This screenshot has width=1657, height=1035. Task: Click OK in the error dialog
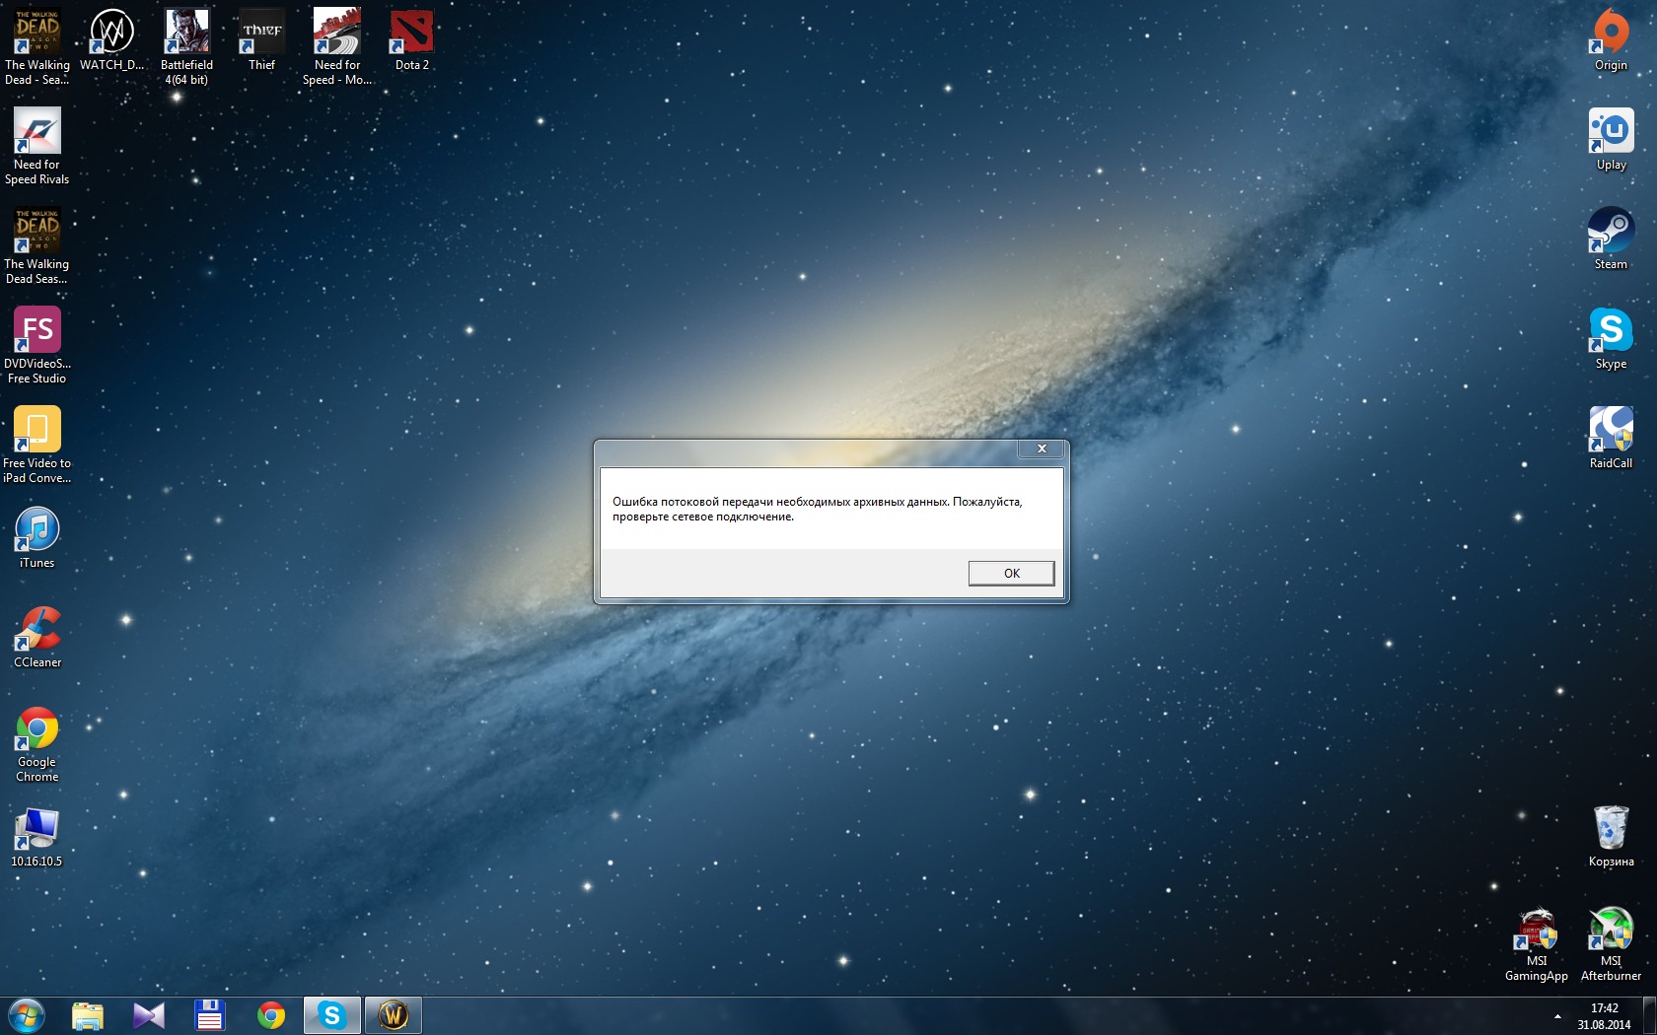[1011, 573]
